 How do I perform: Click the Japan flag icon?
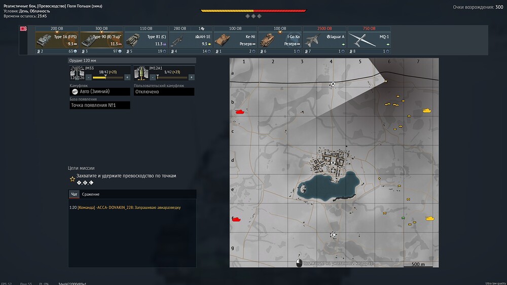23,29
